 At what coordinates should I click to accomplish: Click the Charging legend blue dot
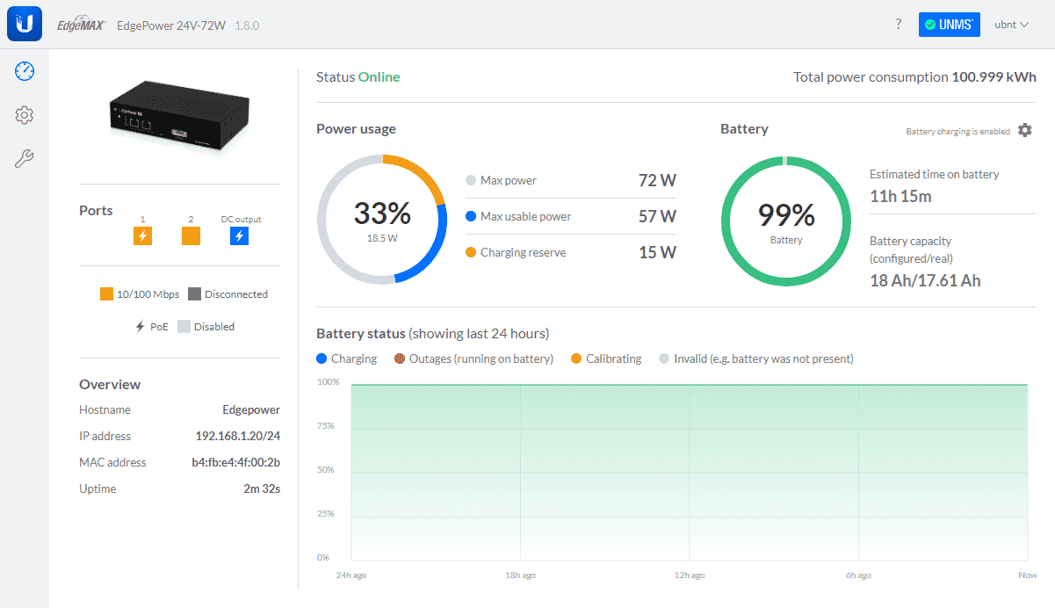point(322,358)
